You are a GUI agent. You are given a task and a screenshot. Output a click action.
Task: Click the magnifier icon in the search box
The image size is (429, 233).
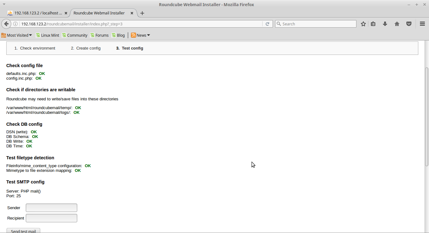(279, 24)
